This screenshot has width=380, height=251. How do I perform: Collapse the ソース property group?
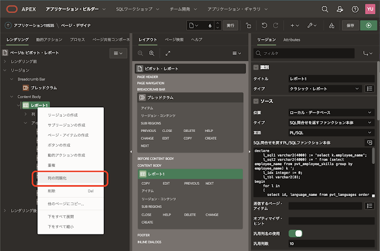coord(256,101)
